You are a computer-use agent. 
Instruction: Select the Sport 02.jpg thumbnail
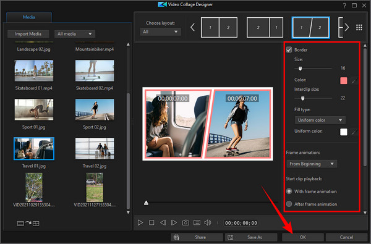(x=95, y=109)
